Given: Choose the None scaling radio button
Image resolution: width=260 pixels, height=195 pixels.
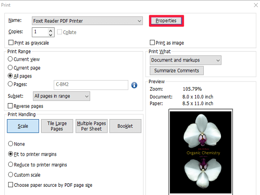Looking at the screenshot, I should pyautogui.click(x=10, y=143).
